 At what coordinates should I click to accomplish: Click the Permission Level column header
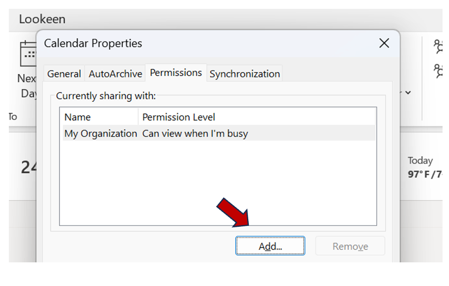[179, 117]
